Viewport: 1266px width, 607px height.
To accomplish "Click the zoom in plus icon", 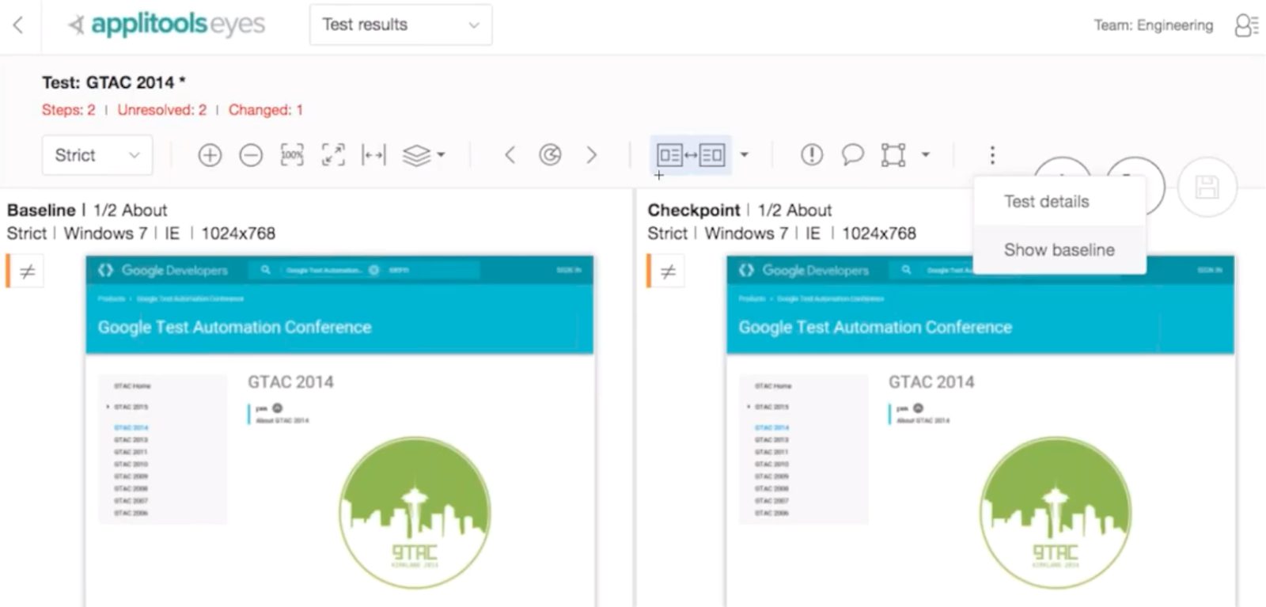I will 210,155.
